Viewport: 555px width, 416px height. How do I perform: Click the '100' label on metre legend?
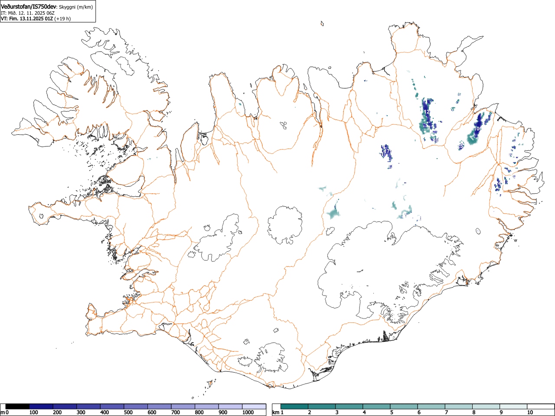click(x=33, y=413)
